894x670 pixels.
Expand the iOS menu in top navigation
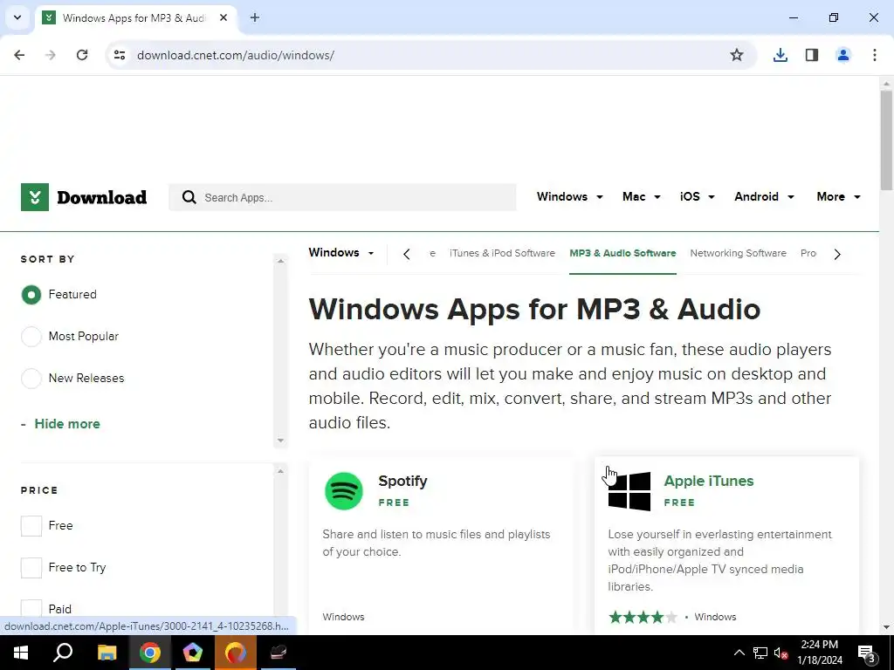tap(698, 196)
